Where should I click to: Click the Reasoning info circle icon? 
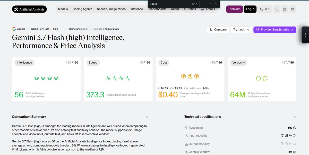(295, 128)
